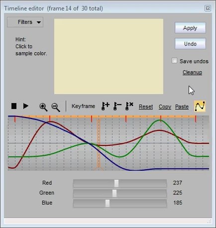Delete all keyframes with the x icon
This screenshot has width=216, height=228.
tap(129, 106)
